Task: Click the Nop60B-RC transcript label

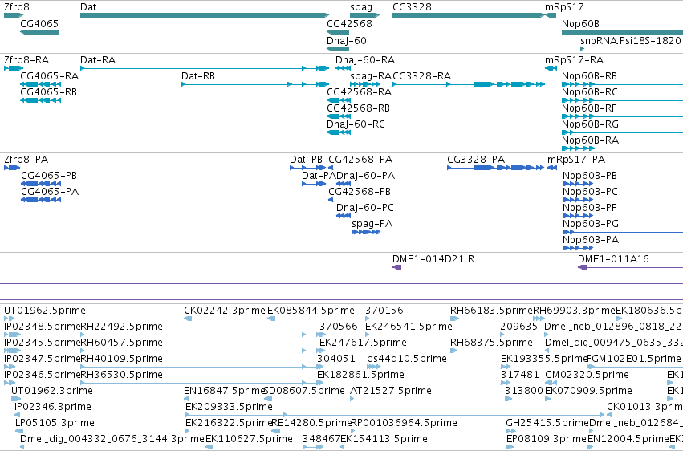Action: point(590,92)
